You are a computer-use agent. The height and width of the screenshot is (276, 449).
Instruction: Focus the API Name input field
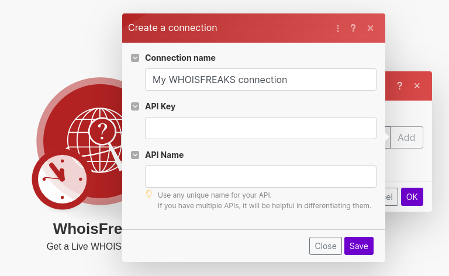[260, 177]
